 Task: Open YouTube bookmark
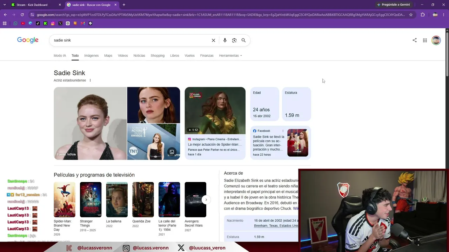click(x=23, y=23)
